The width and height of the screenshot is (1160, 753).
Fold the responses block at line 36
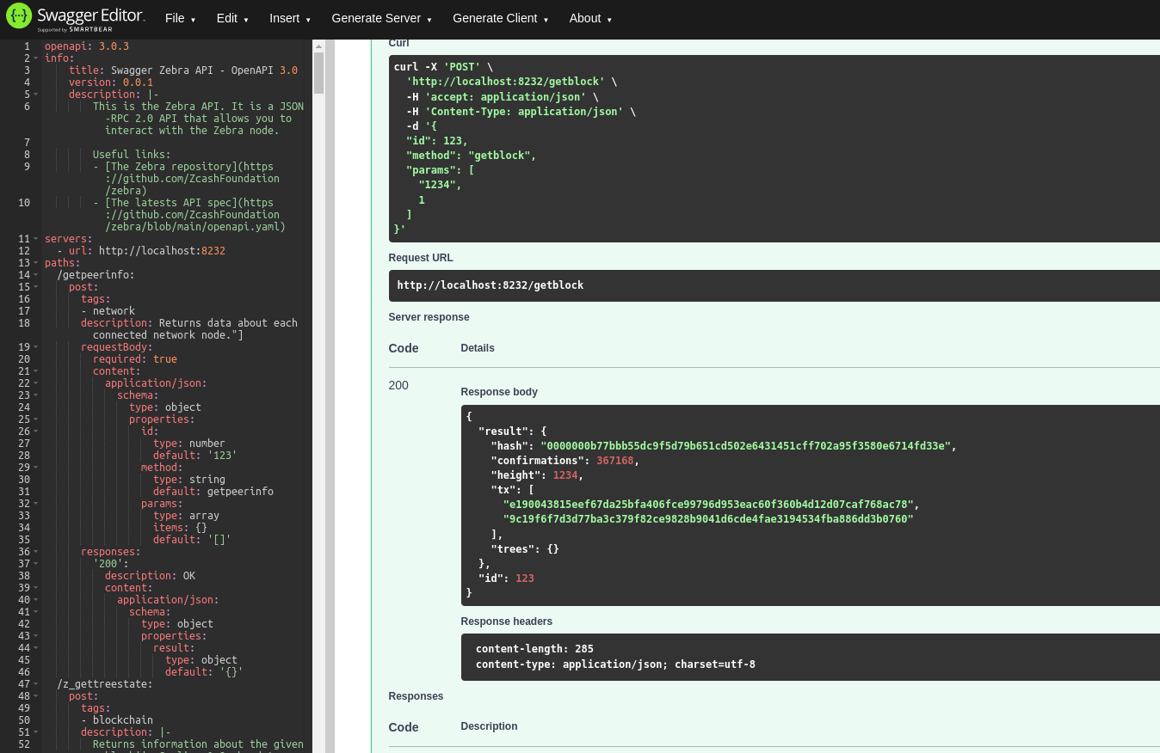click(x=36, y=552)
